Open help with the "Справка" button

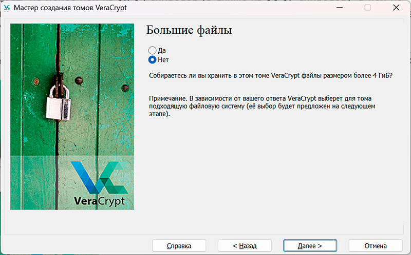coord(179,246)
